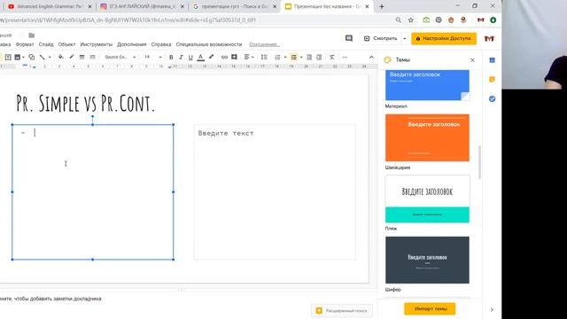Open a new browser tab
This screenshot has height=319, width=567.
(382, 6)
